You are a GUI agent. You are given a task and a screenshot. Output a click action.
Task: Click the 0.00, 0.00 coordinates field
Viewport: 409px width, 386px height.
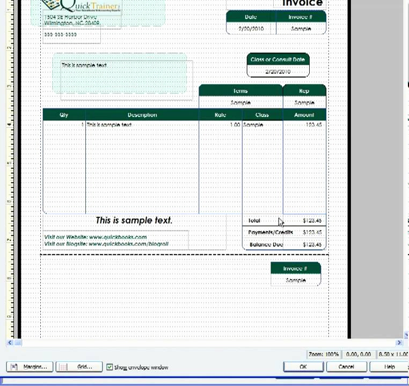(x=359, y=354)
